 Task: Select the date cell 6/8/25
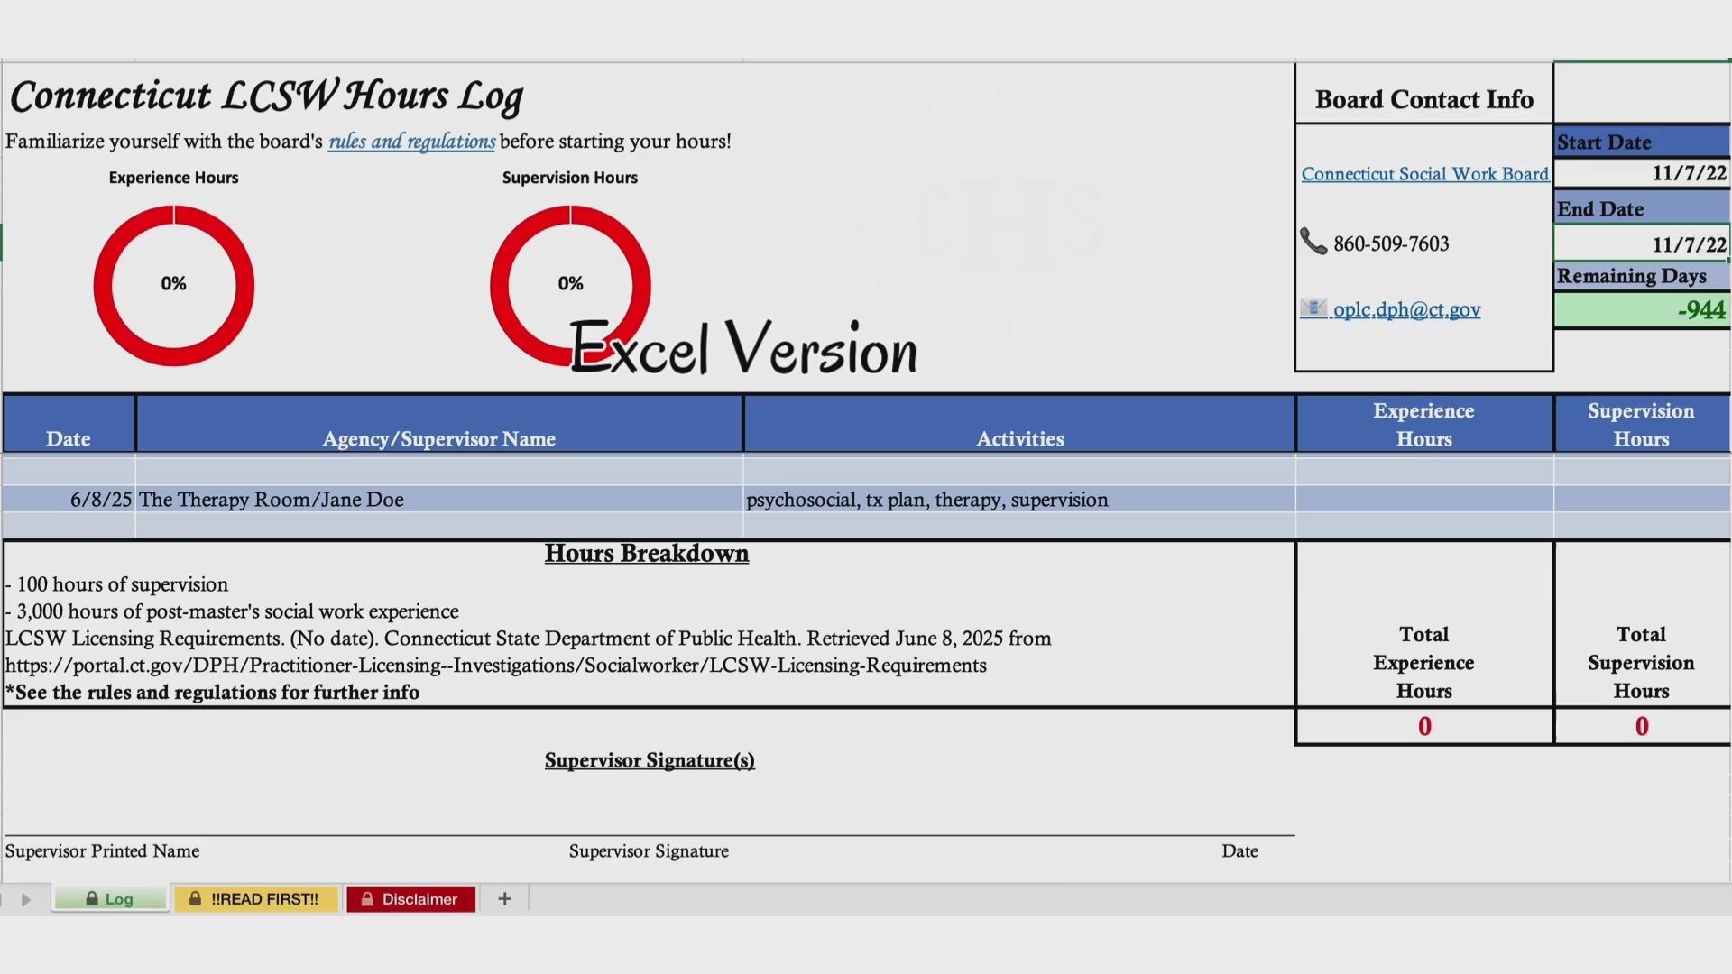pyautogui.click(x=69, y=500)
